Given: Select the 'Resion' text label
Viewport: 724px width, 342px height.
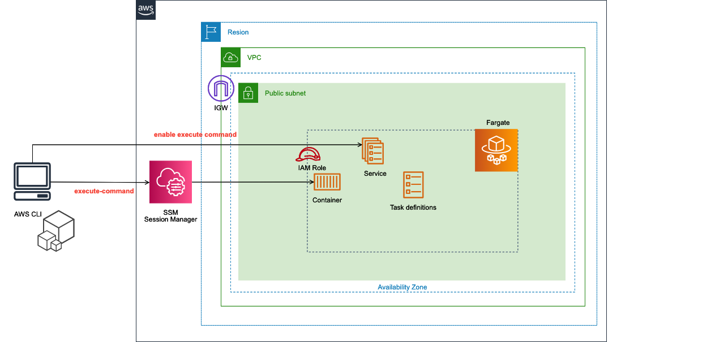Looking at the screenshot, I should pos(238,32).
